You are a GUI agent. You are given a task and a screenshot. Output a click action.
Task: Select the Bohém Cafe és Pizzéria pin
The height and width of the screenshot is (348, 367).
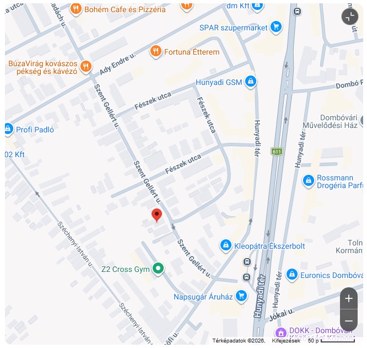pos(75,9)
